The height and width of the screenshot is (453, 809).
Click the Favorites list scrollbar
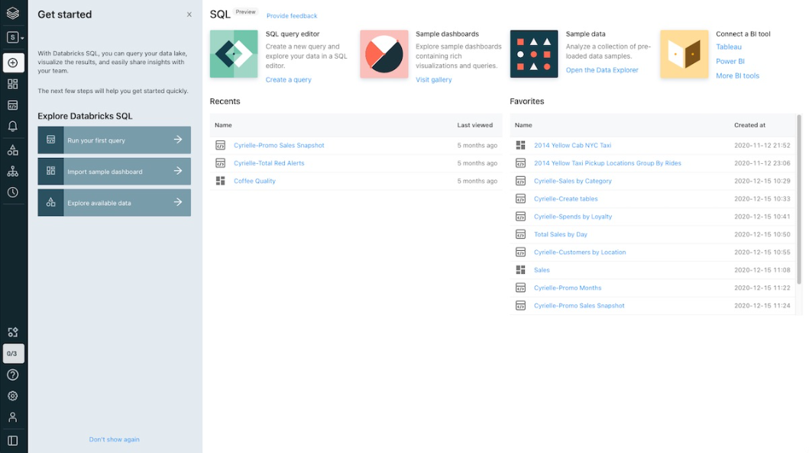(x=799, y=199)
